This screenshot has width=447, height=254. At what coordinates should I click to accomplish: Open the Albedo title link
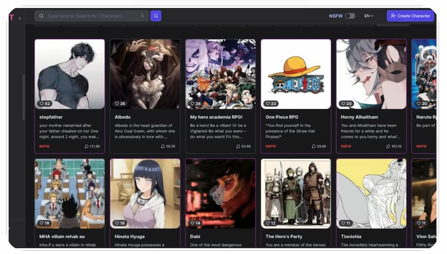[x=122, y=117]
